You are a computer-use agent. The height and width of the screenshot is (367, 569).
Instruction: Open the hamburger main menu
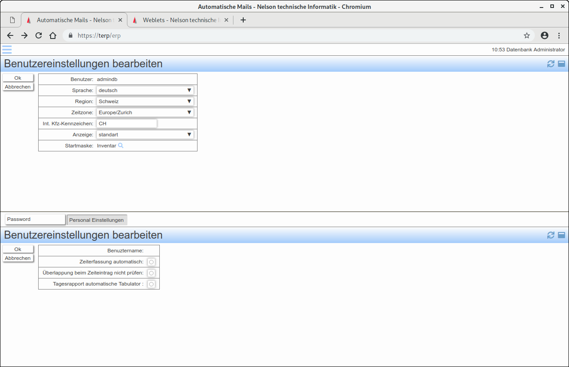tap(7, 50)
